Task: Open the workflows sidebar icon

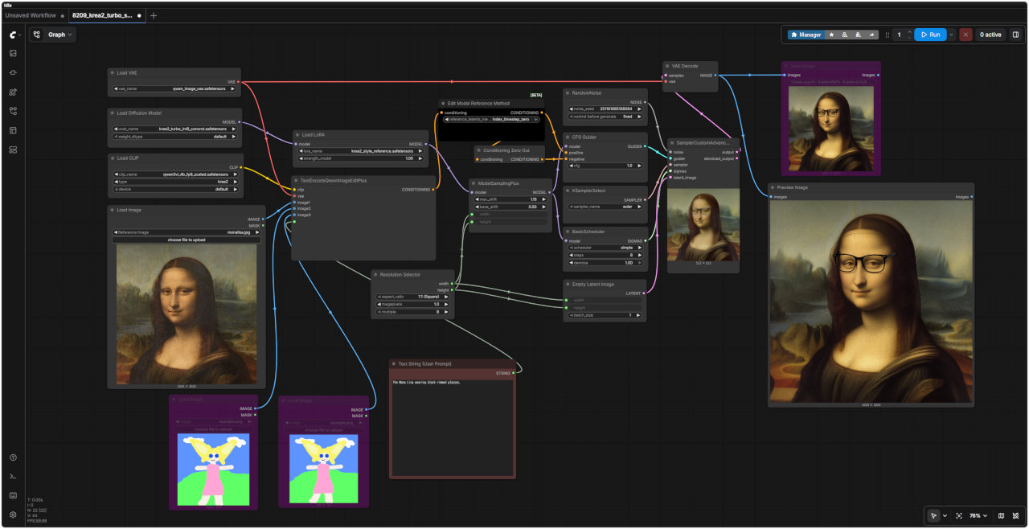Action: pos(13,111)
